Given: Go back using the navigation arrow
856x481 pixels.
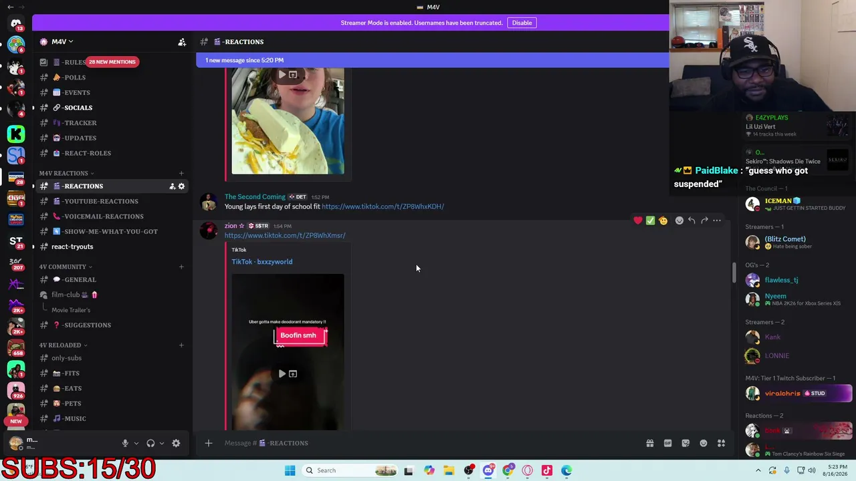Looking at the screenshot, I should [11, 7].
